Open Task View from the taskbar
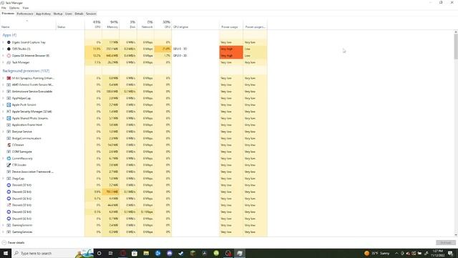This screenshot has width=458, height=258. 111,253
